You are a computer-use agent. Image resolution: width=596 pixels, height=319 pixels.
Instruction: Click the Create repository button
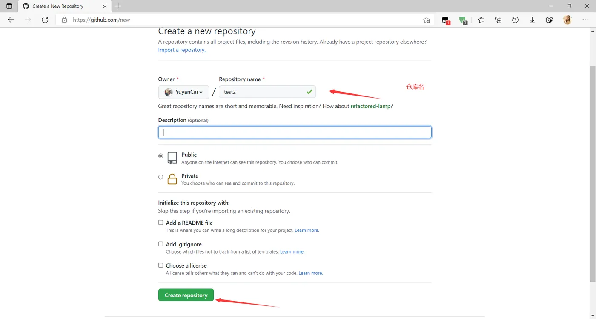click(186, 295)
